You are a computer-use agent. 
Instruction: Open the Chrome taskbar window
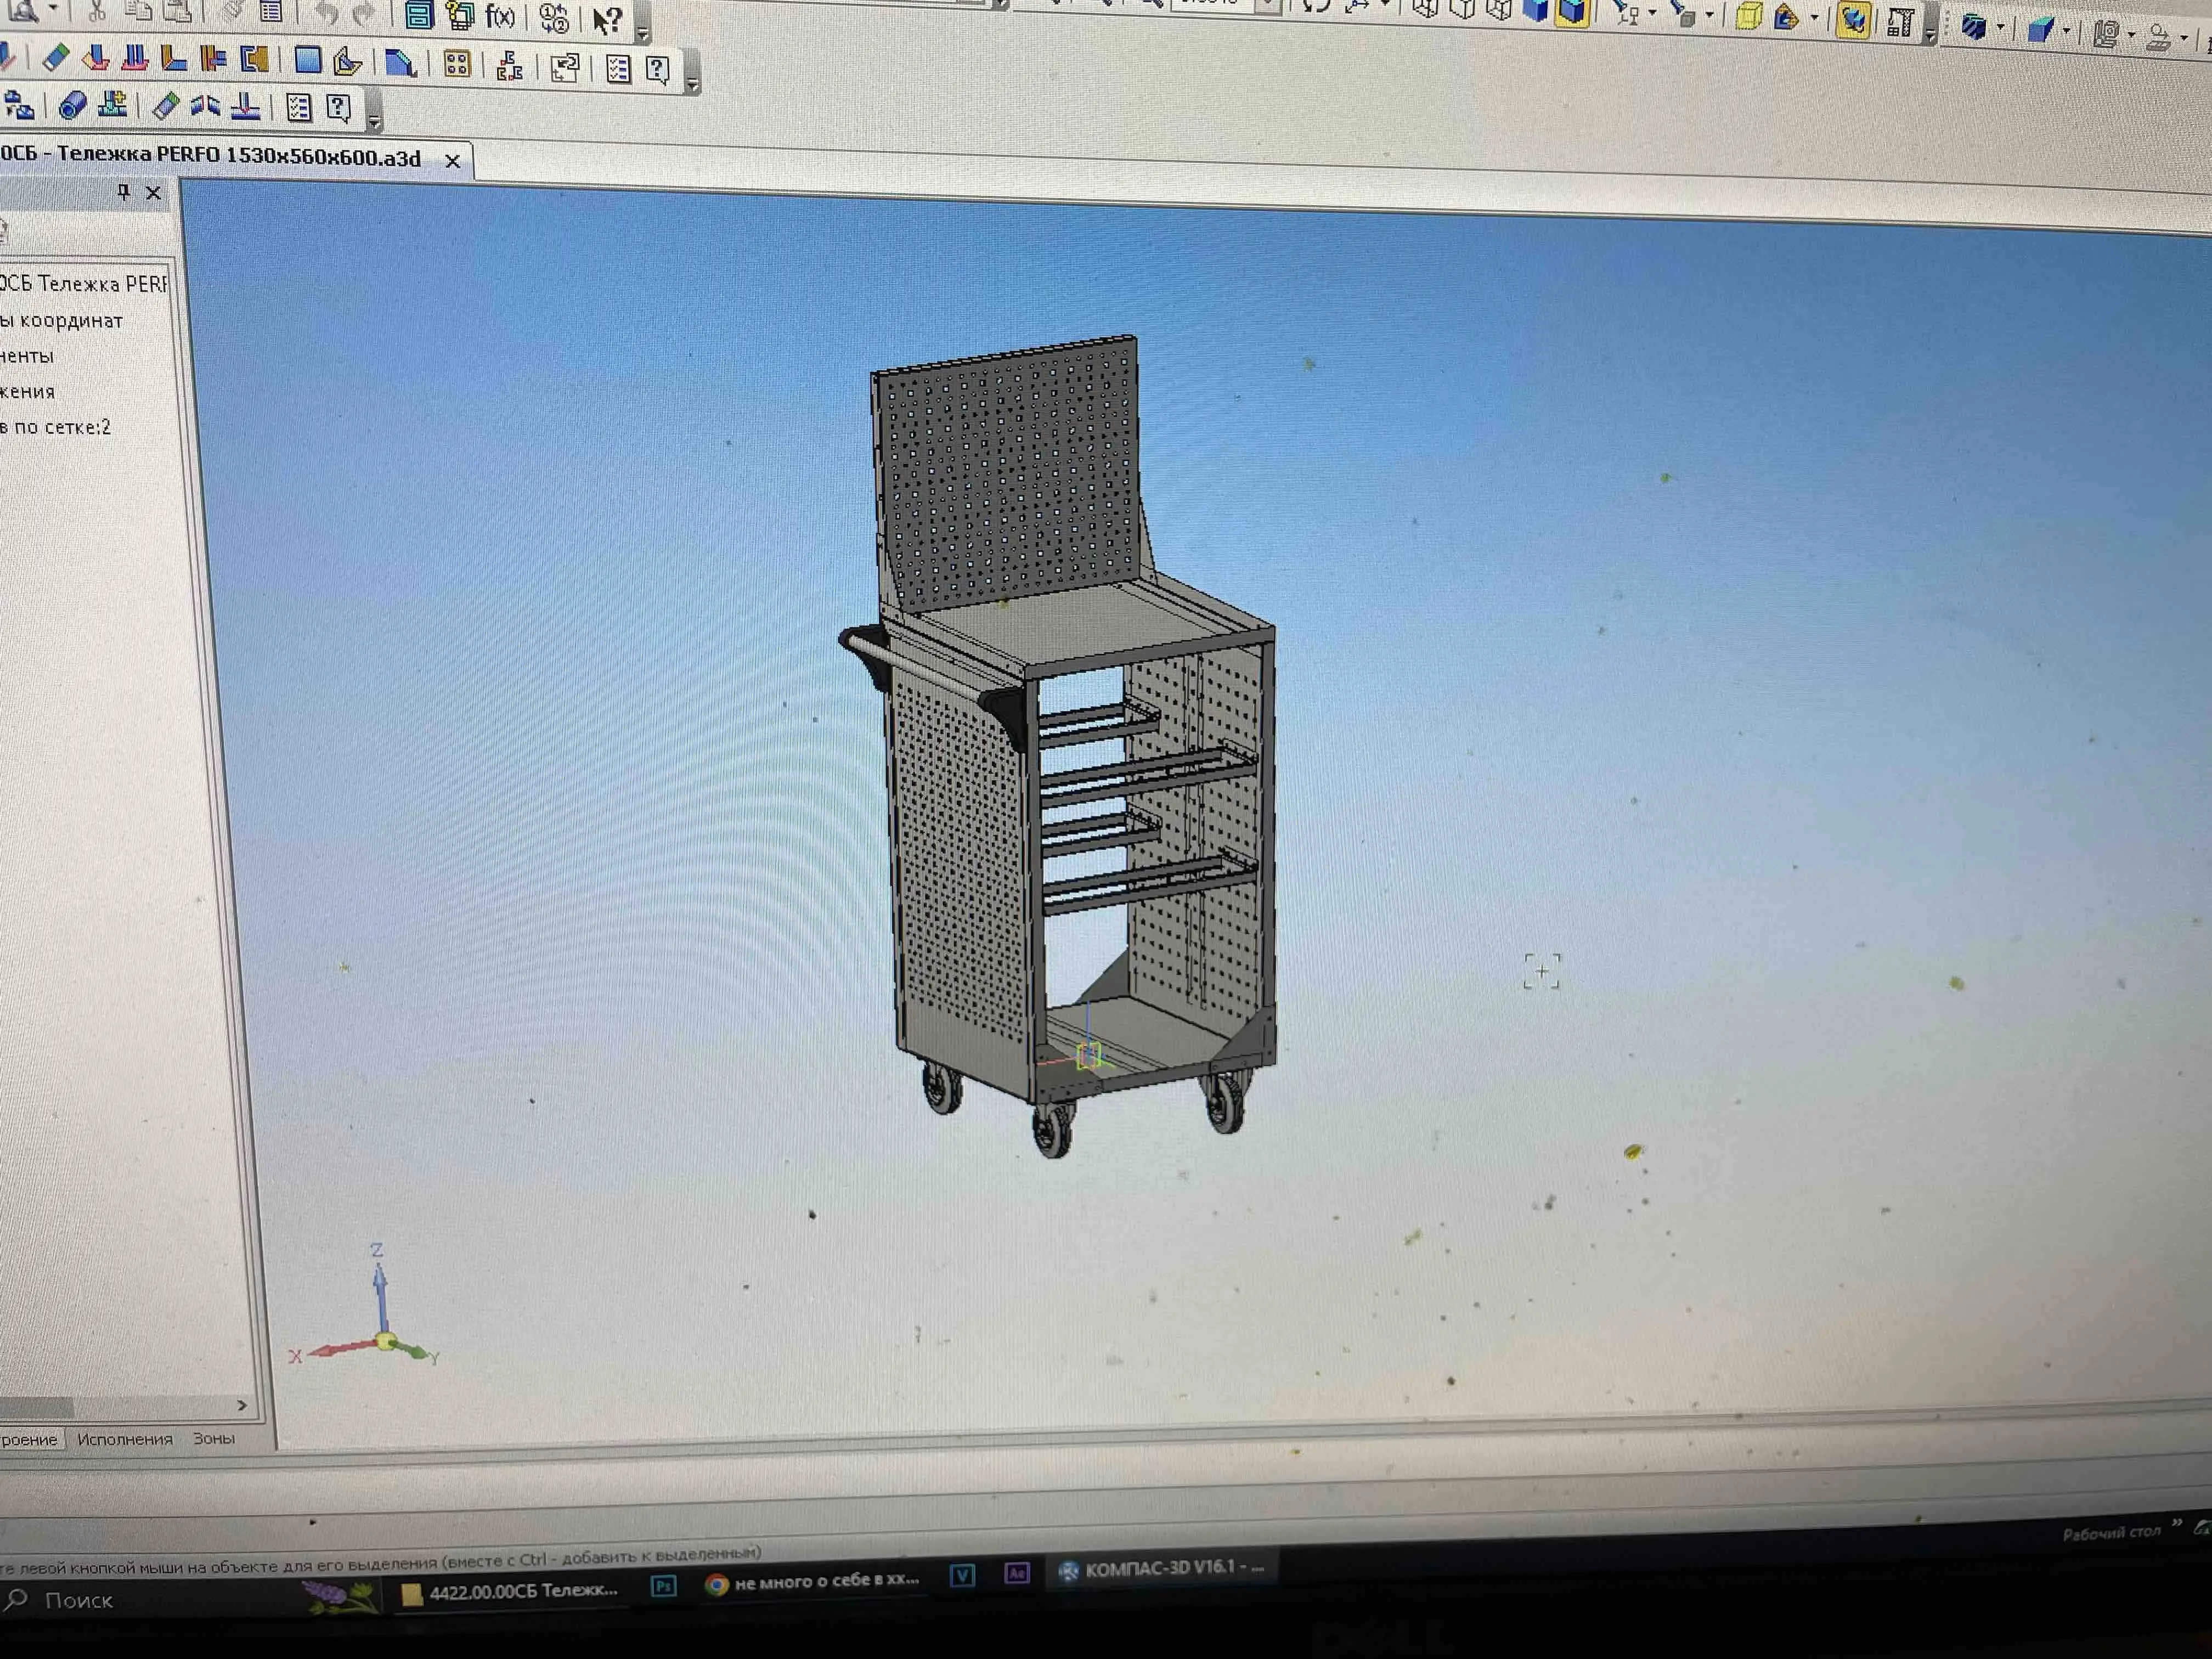click(813, 1582)
